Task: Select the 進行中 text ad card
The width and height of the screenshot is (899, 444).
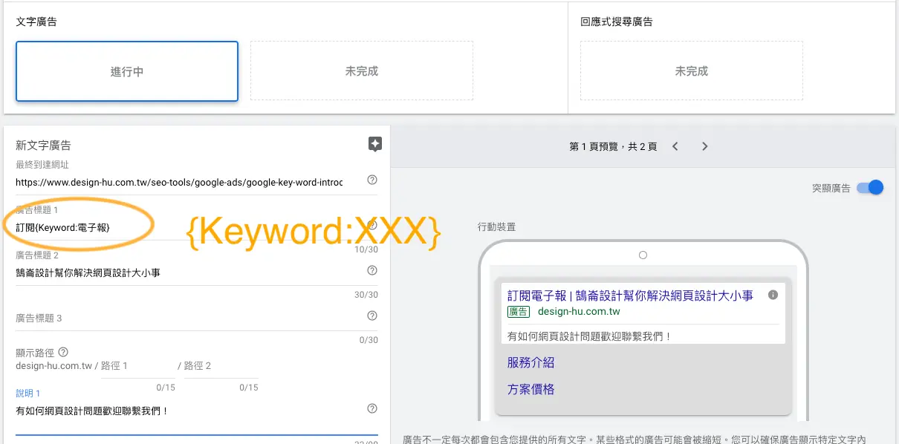Action: tap(127, 71)
